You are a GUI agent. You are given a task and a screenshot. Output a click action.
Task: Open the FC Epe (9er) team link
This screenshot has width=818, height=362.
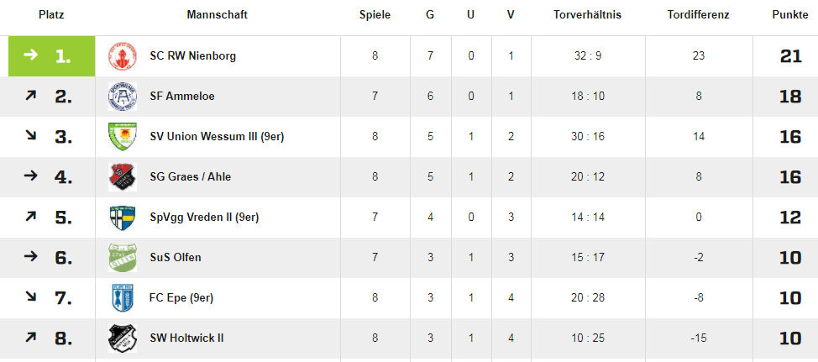pyautogui.click(x=181, y=298)
